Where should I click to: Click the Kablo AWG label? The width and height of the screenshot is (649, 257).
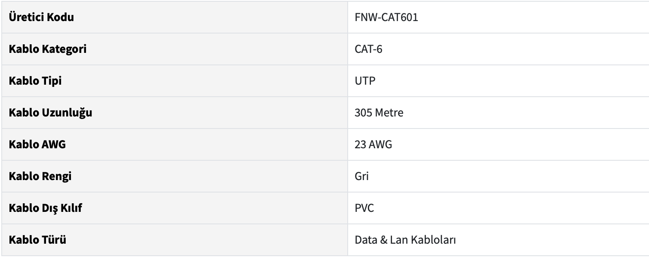click(37, 144)
